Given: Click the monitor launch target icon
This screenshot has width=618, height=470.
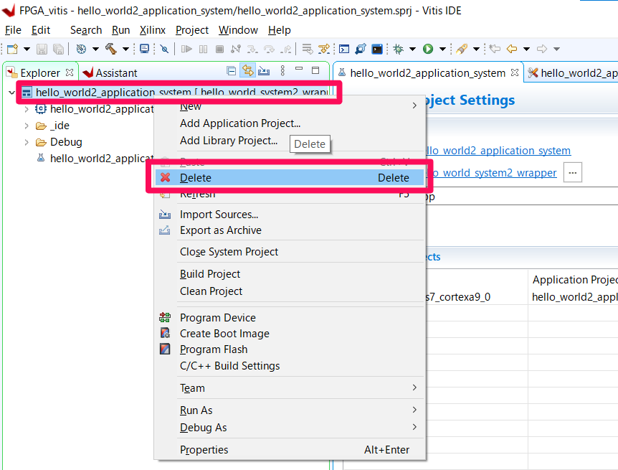Looking at the screenshot, I should 145,49.
